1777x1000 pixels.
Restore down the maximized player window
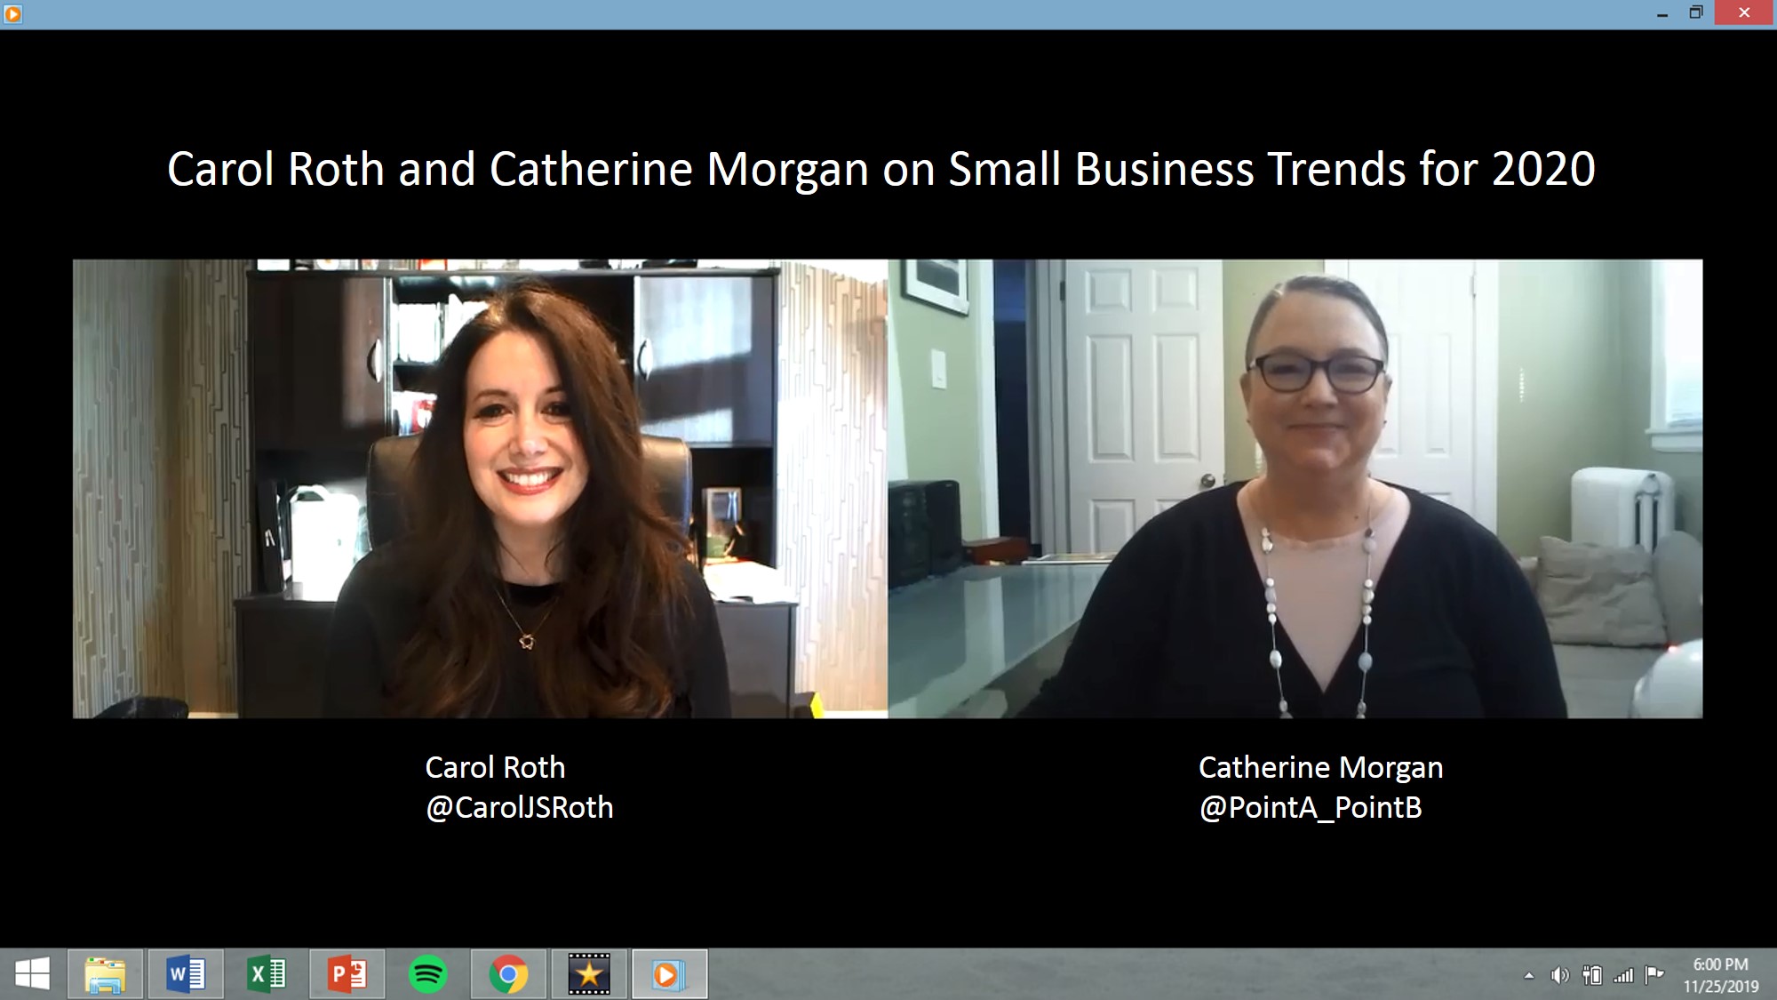coord(1695,12)
